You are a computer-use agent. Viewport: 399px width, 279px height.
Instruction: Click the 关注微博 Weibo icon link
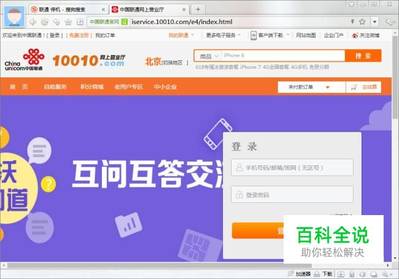(x=366, y=35)
